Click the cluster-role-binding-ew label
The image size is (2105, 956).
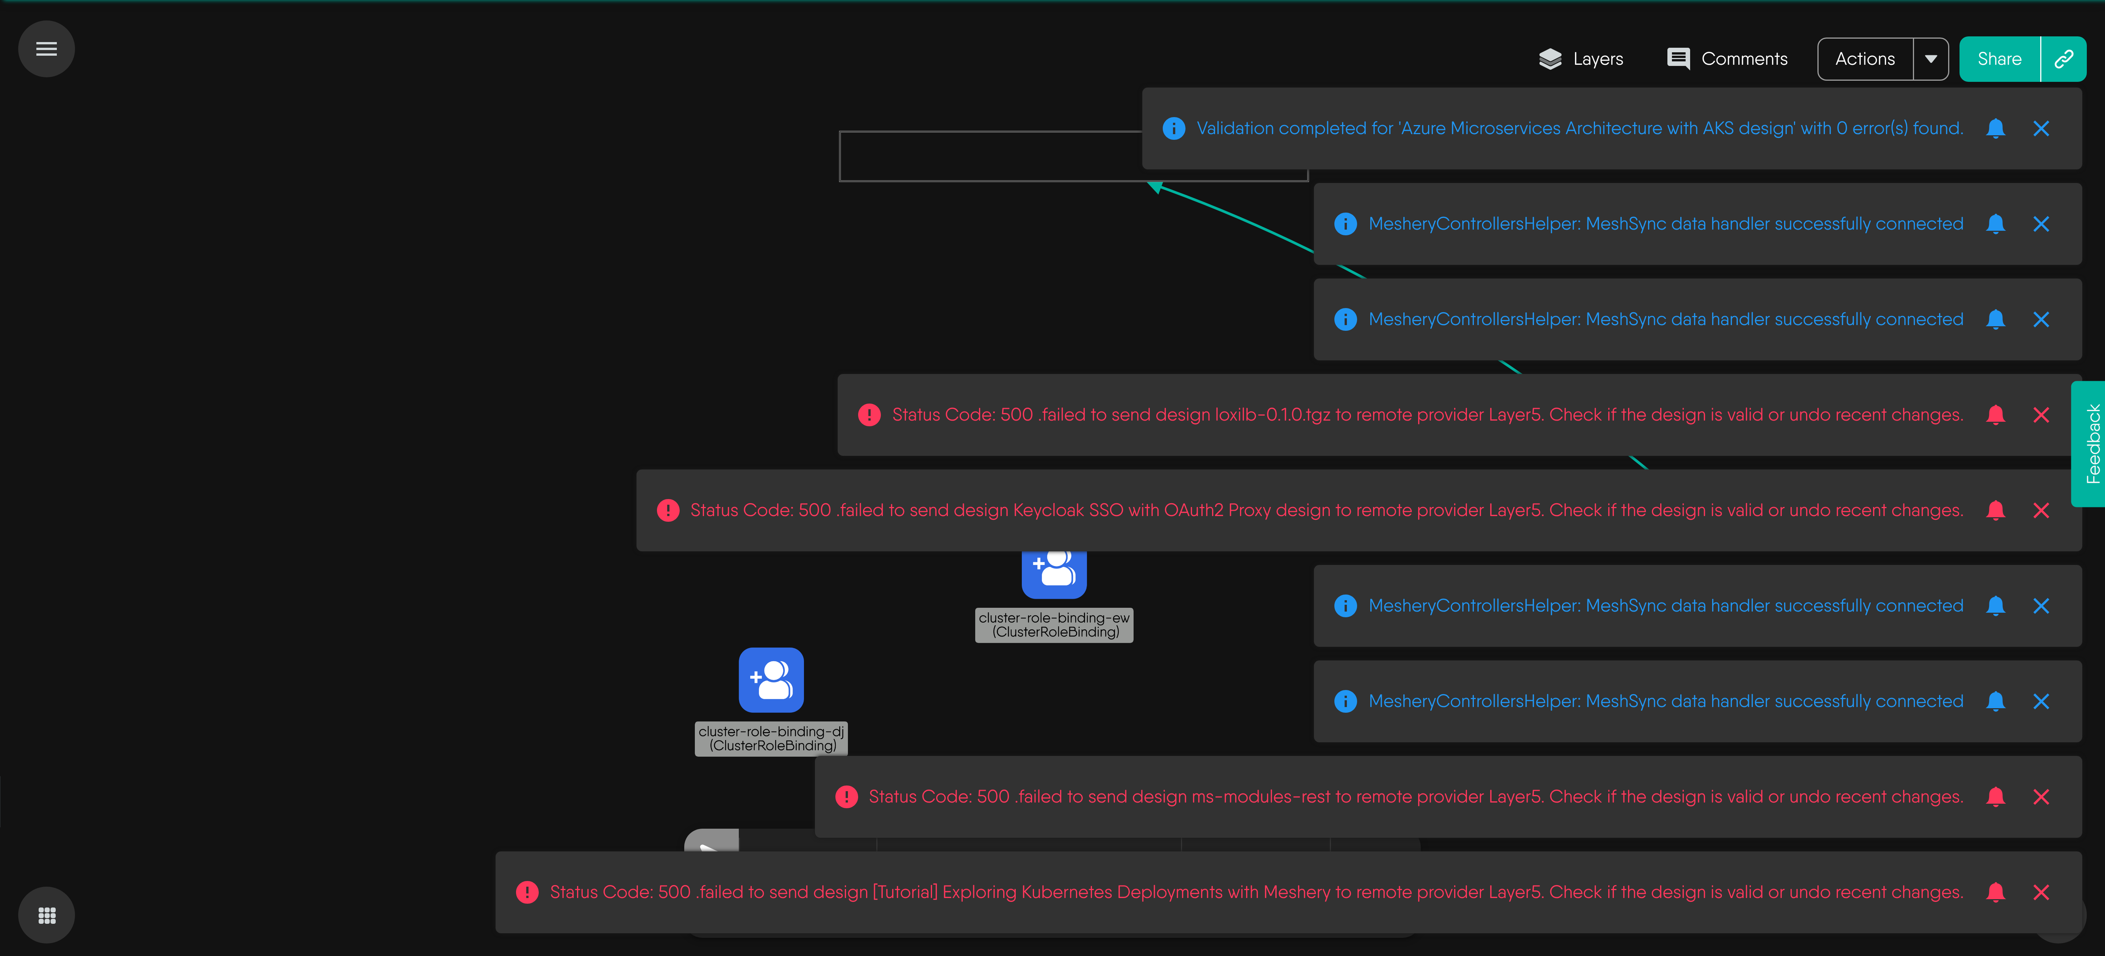coord(1053,625)
